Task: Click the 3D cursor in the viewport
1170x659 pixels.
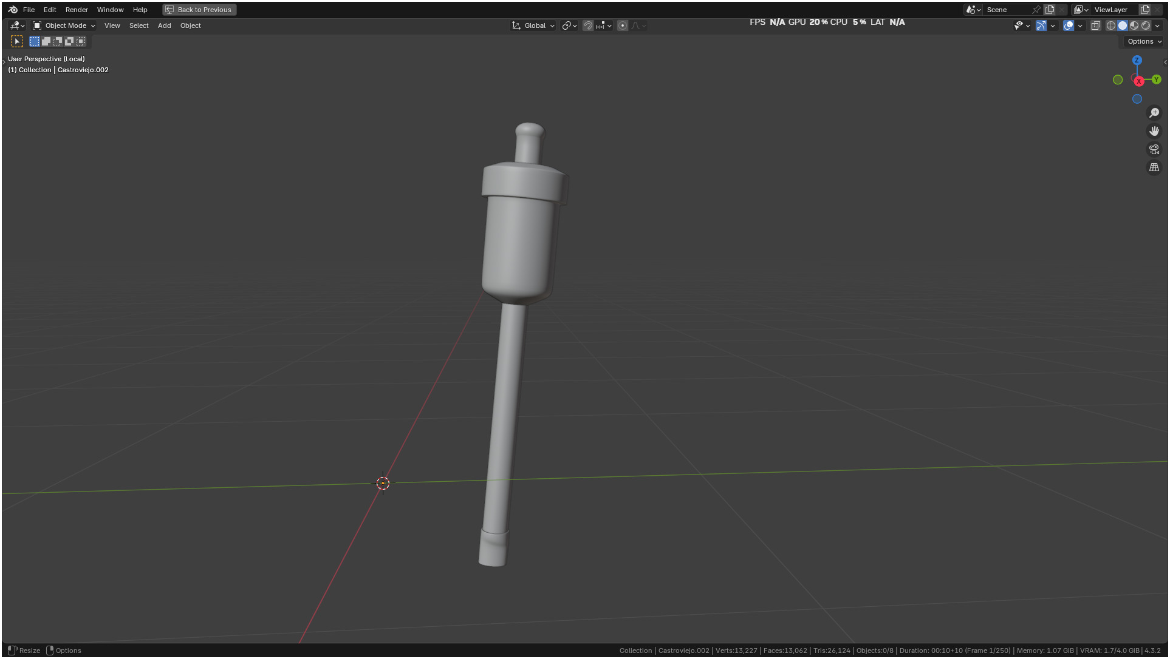Action: click(383, 483)
